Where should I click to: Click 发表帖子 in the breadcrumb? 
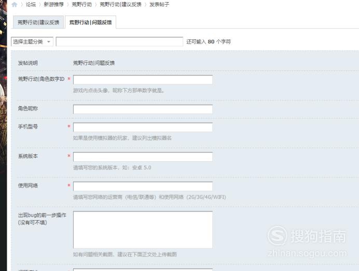[159, 4]
